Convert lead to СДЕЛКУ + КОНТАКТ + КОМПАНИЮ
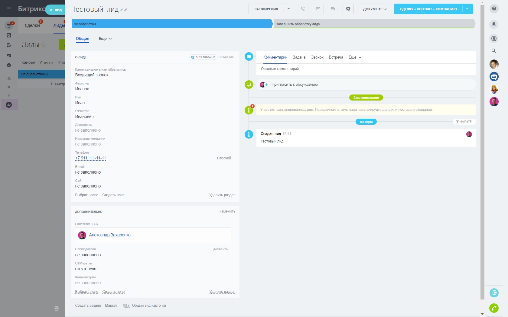 (428, 9)
